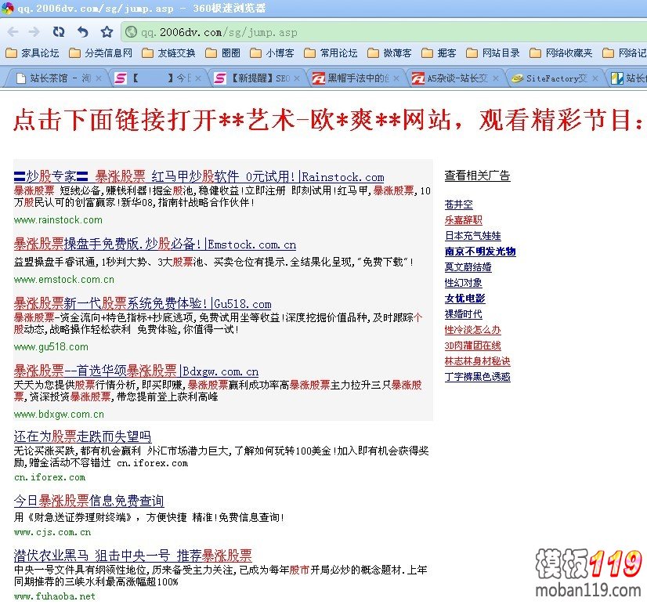647x612 pixels.
Task: Close the 站长茶馆 tab
Action: point(98,78)
